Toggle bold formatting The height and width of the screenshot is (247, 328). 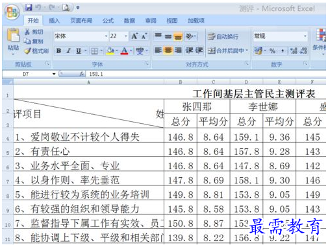click(58, 51)
